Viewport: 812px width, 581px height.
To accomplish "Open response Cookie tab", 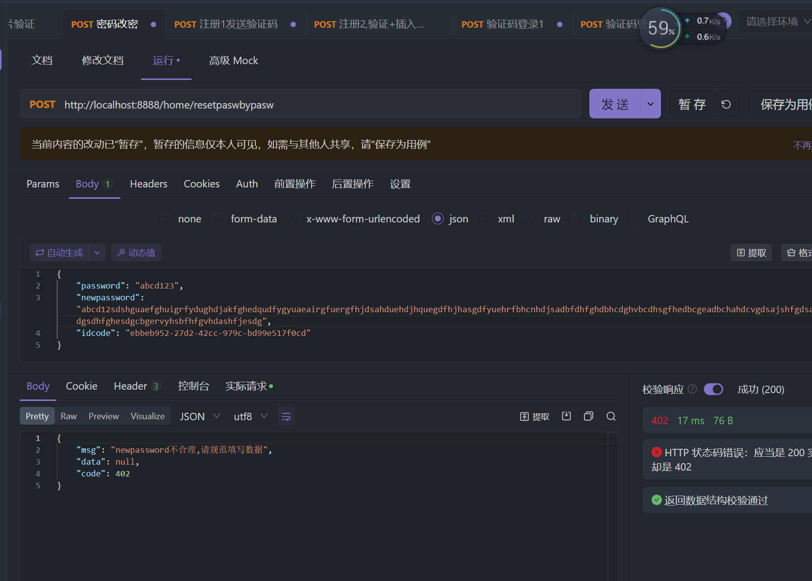I will (81, 386).
